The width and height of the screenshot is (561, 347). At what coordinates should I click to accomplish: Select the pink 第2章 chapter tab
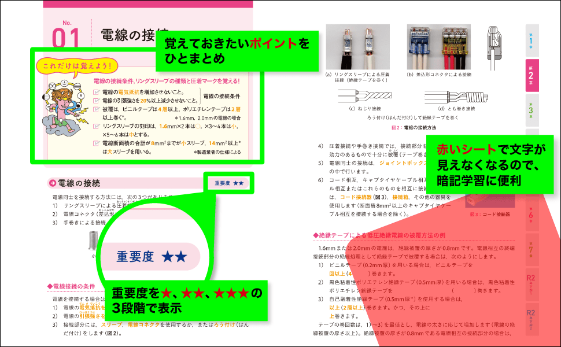[532, 76]
